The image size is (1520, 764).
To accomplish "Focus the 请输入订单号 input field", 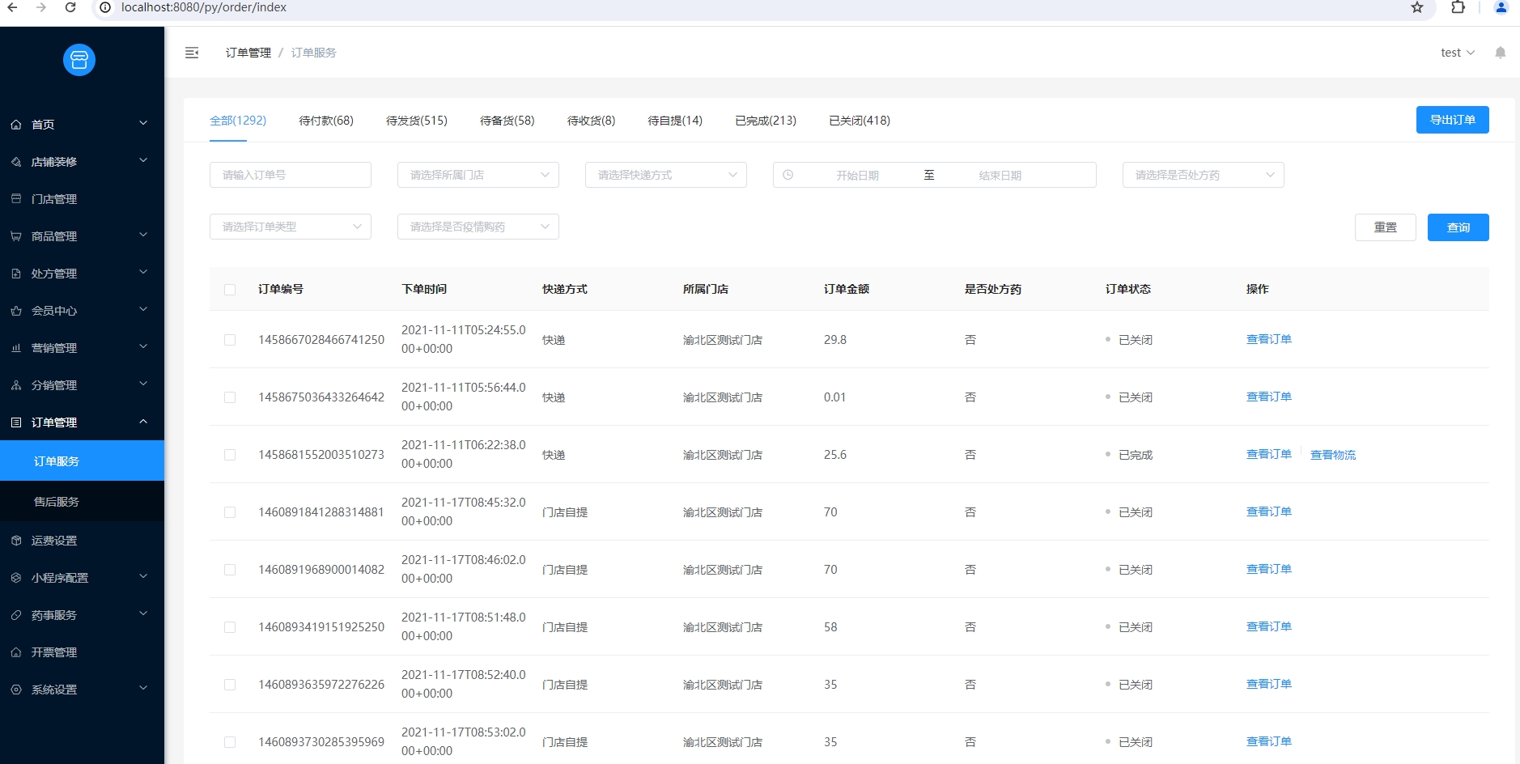I will (x=291, y=175).
